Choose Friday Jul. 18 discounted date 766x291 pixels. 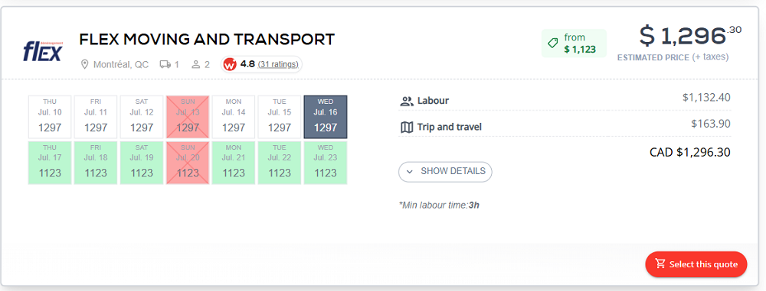pos(96,163)
